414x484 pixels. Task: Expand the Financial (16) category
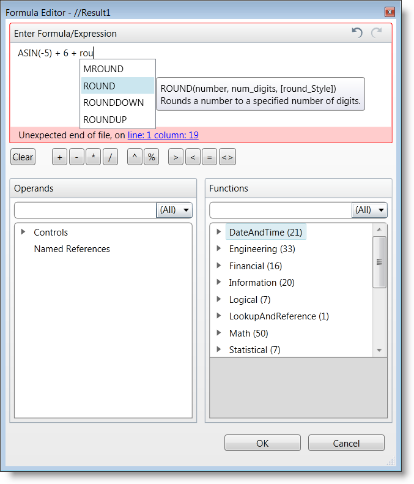pyautogui.click(x=219, y=266)
